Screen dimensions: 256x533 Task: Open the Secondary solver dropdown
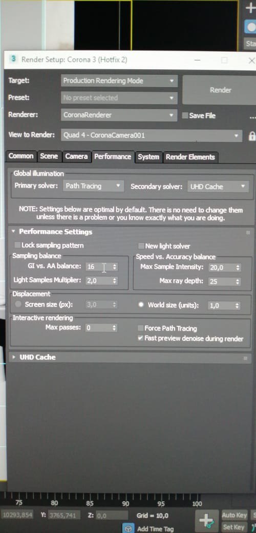[x=218, y=186]
